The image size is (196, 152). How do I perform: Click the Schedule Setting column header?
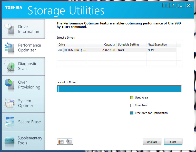pyautogui.click(x=132, y=44)
